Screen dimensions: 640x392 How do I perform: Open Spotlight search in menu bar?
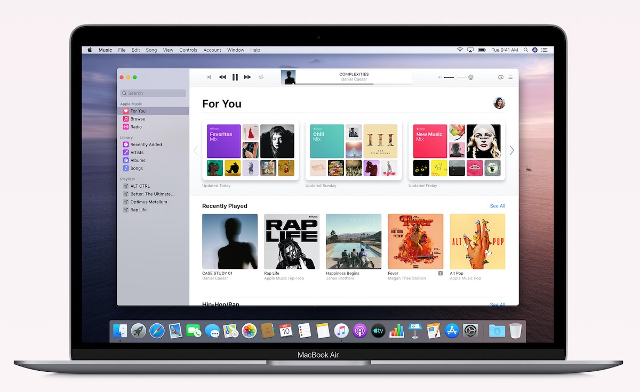[x=526, y=50]
